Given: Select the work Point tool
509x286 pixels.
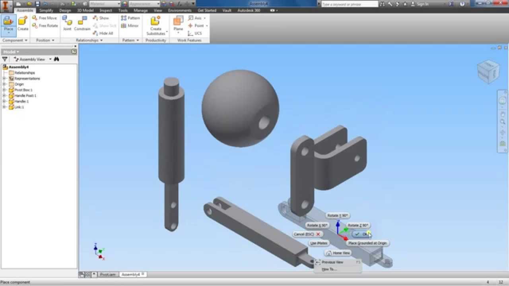Looking at the screenshot, I should 197,25.
